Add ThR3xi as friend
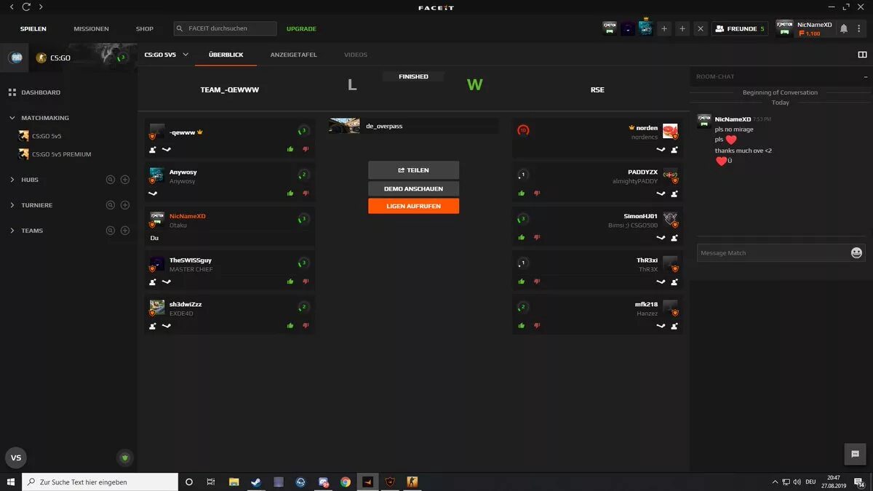873x491 pixels. point(674,282)
